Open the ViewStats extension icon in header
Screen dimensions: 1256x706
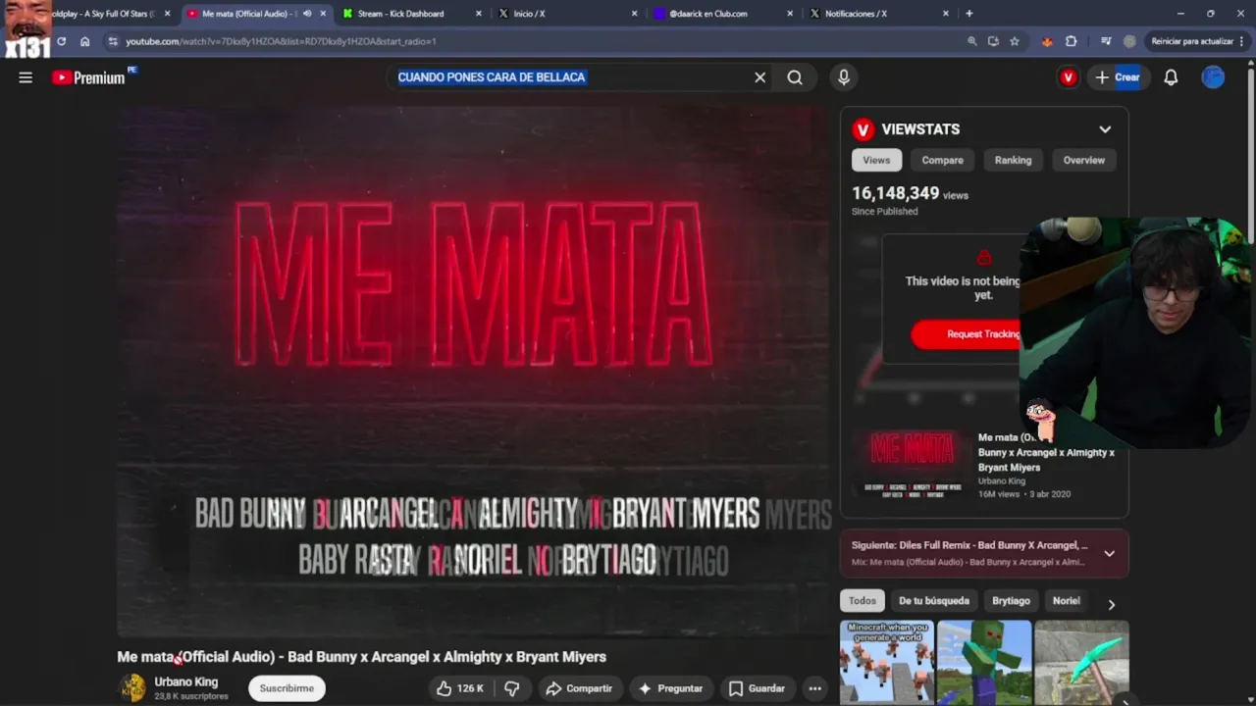(1068, 77)
